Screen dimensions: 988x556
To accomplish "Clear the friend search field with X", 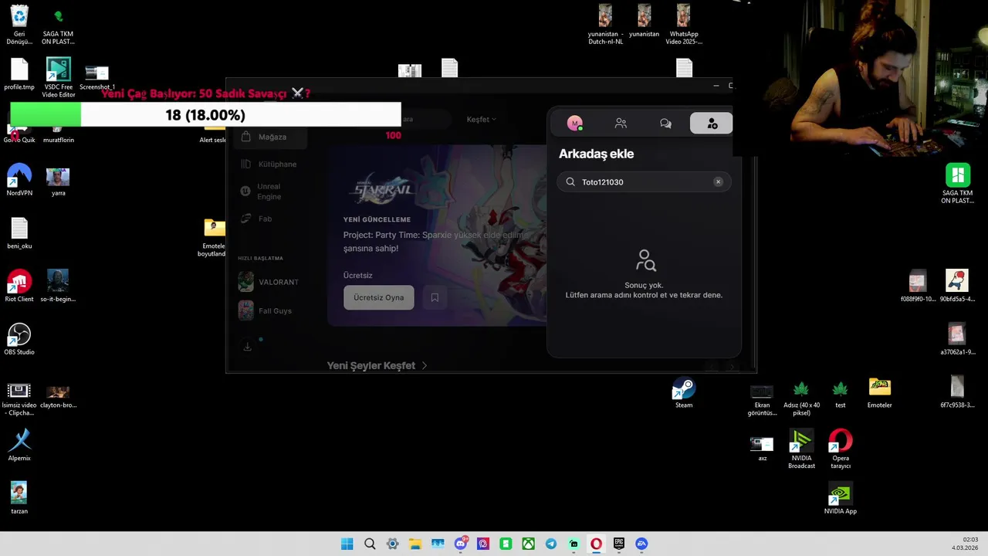I will (718, 181).
